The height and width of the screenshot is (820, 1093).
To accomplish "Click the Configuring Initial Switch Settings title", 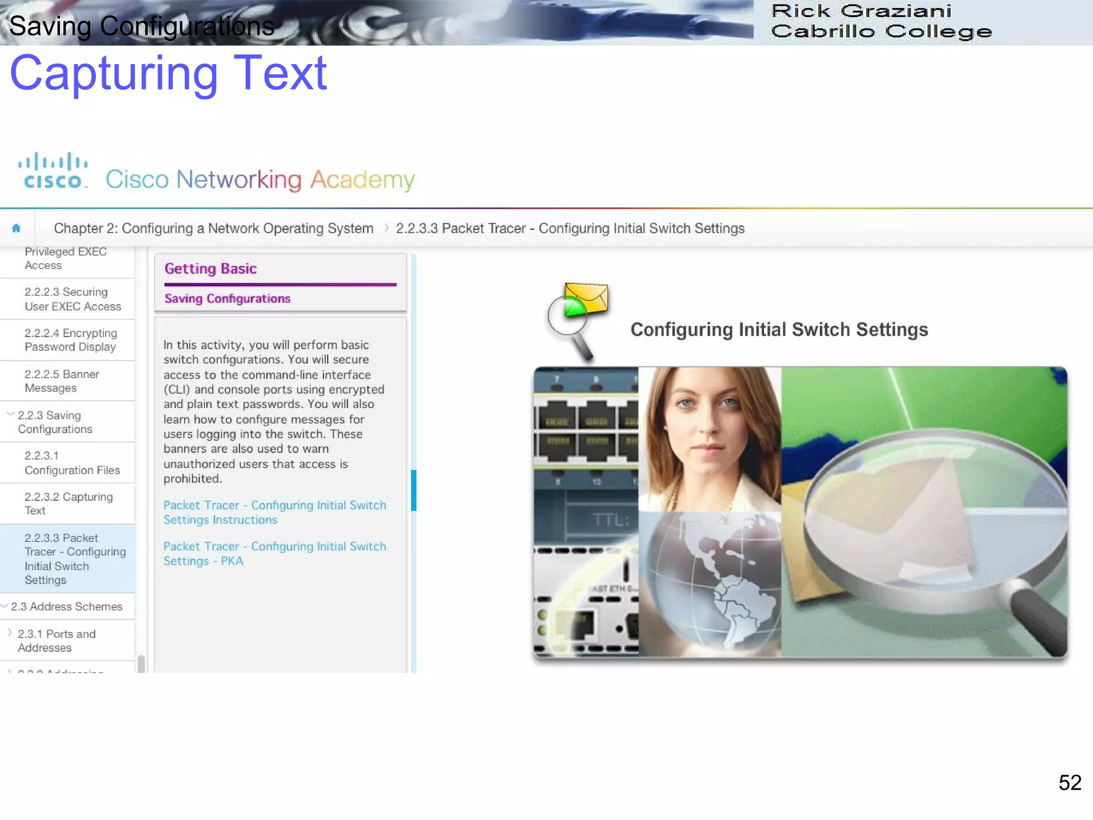I will click(779, 330).
